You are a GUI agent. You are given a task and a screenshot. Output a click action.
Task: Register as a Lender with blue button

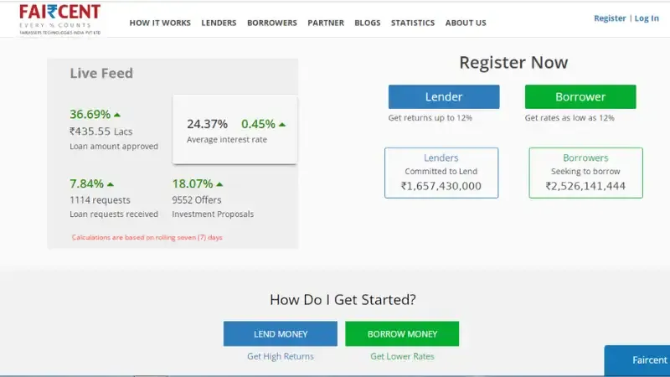tap(444, 97)
